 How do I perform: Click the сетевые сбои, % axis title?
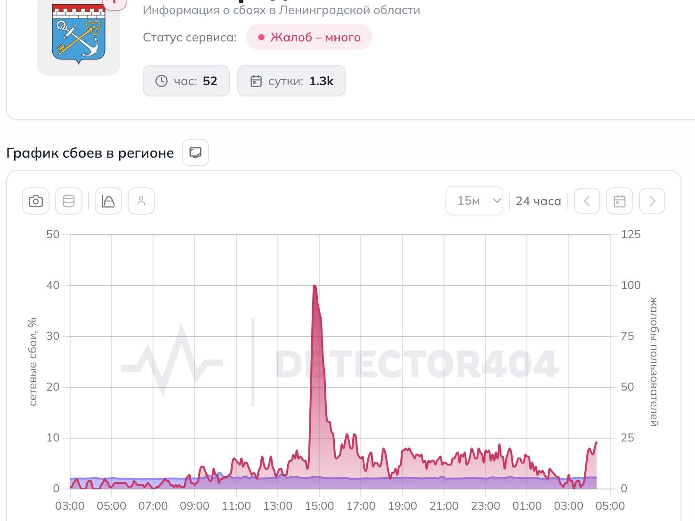tap(32, 361)
